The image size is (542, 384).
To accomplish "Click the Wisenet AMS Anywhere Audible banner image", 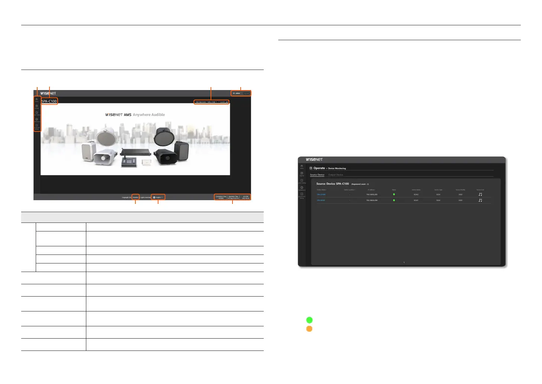I will pos(135,139).
